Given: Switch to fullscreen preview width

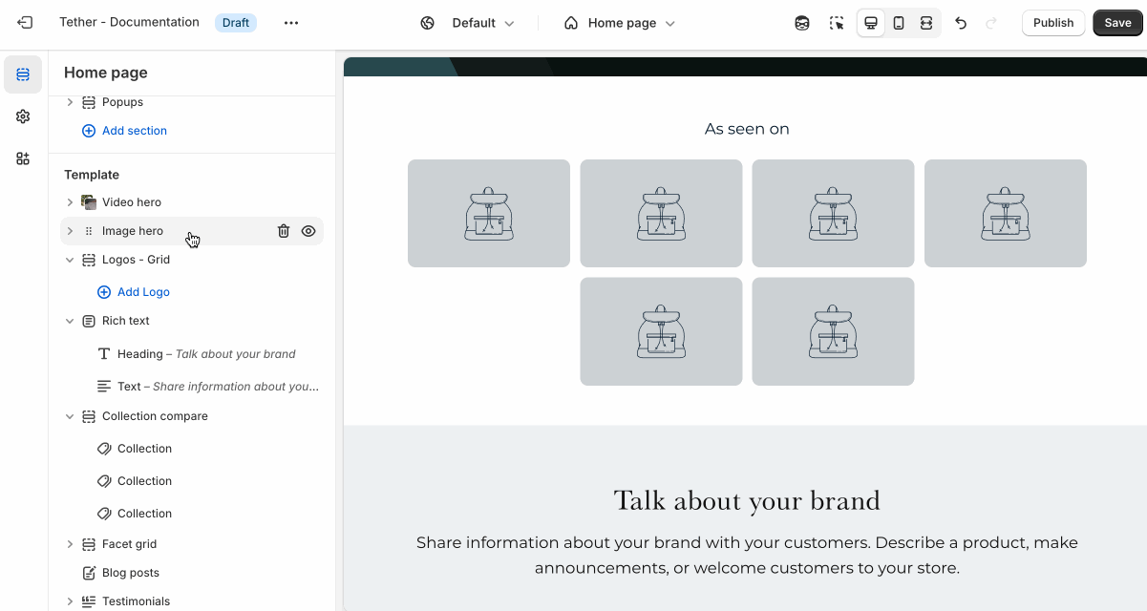Looking at the screenshot, I should tap(926, 23).
